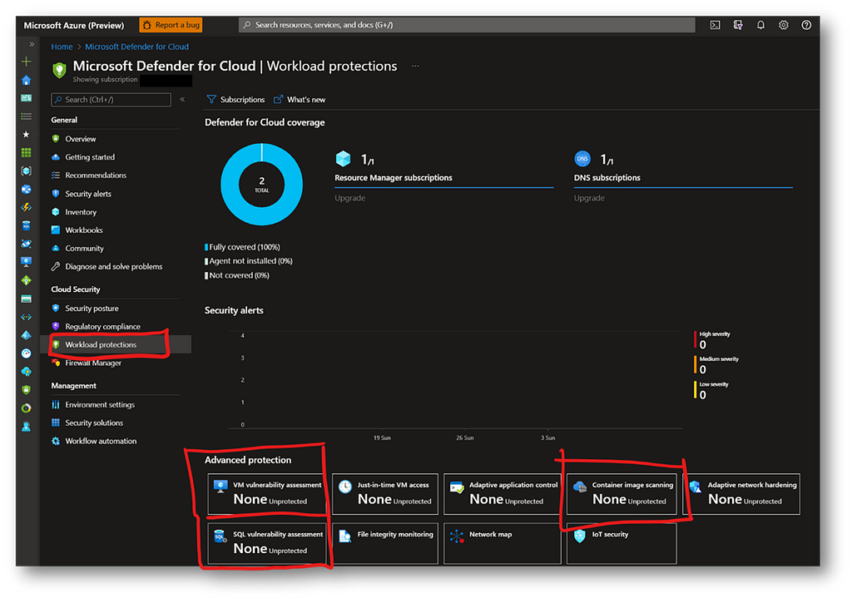Open Favorites star in left rail
Screen dimensions: 852x603
coord(26,134)
